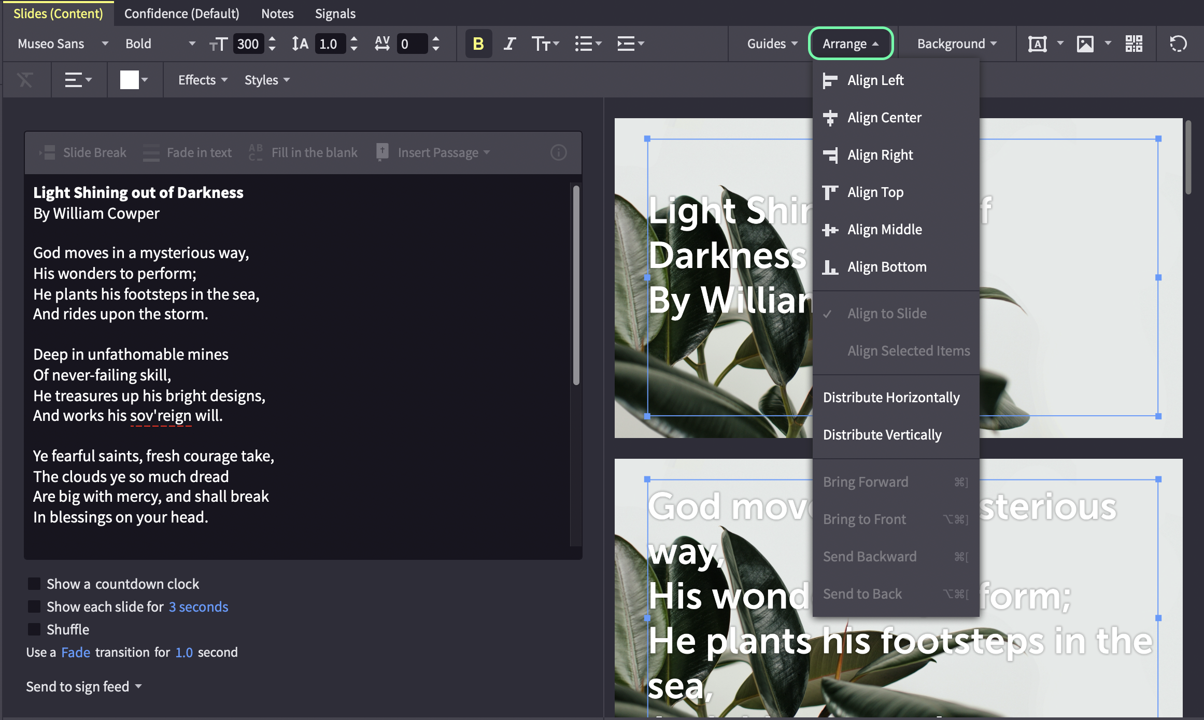Image resolution: width=1204 pixels, height=720 pixels.
Task: Click Send Backward menu entry
Action: pyautogui.click(x=896, y=557)
